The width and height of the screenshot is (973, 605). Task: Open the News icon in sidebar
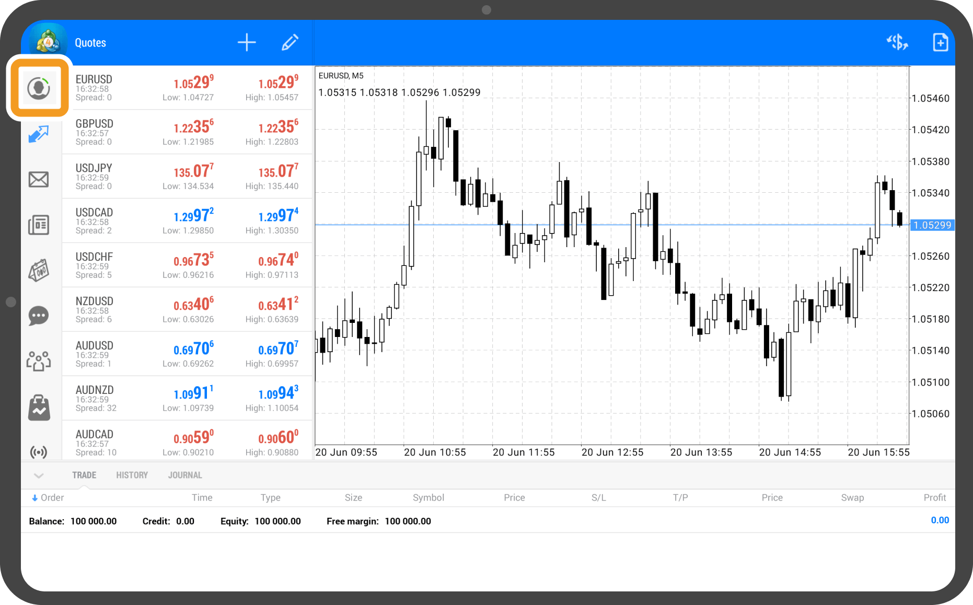[39, 225]
